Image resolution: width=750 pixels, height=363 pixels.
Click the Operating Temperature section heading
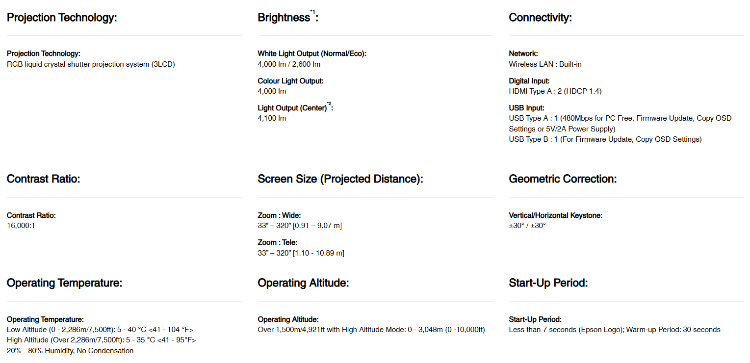(64, 283)
